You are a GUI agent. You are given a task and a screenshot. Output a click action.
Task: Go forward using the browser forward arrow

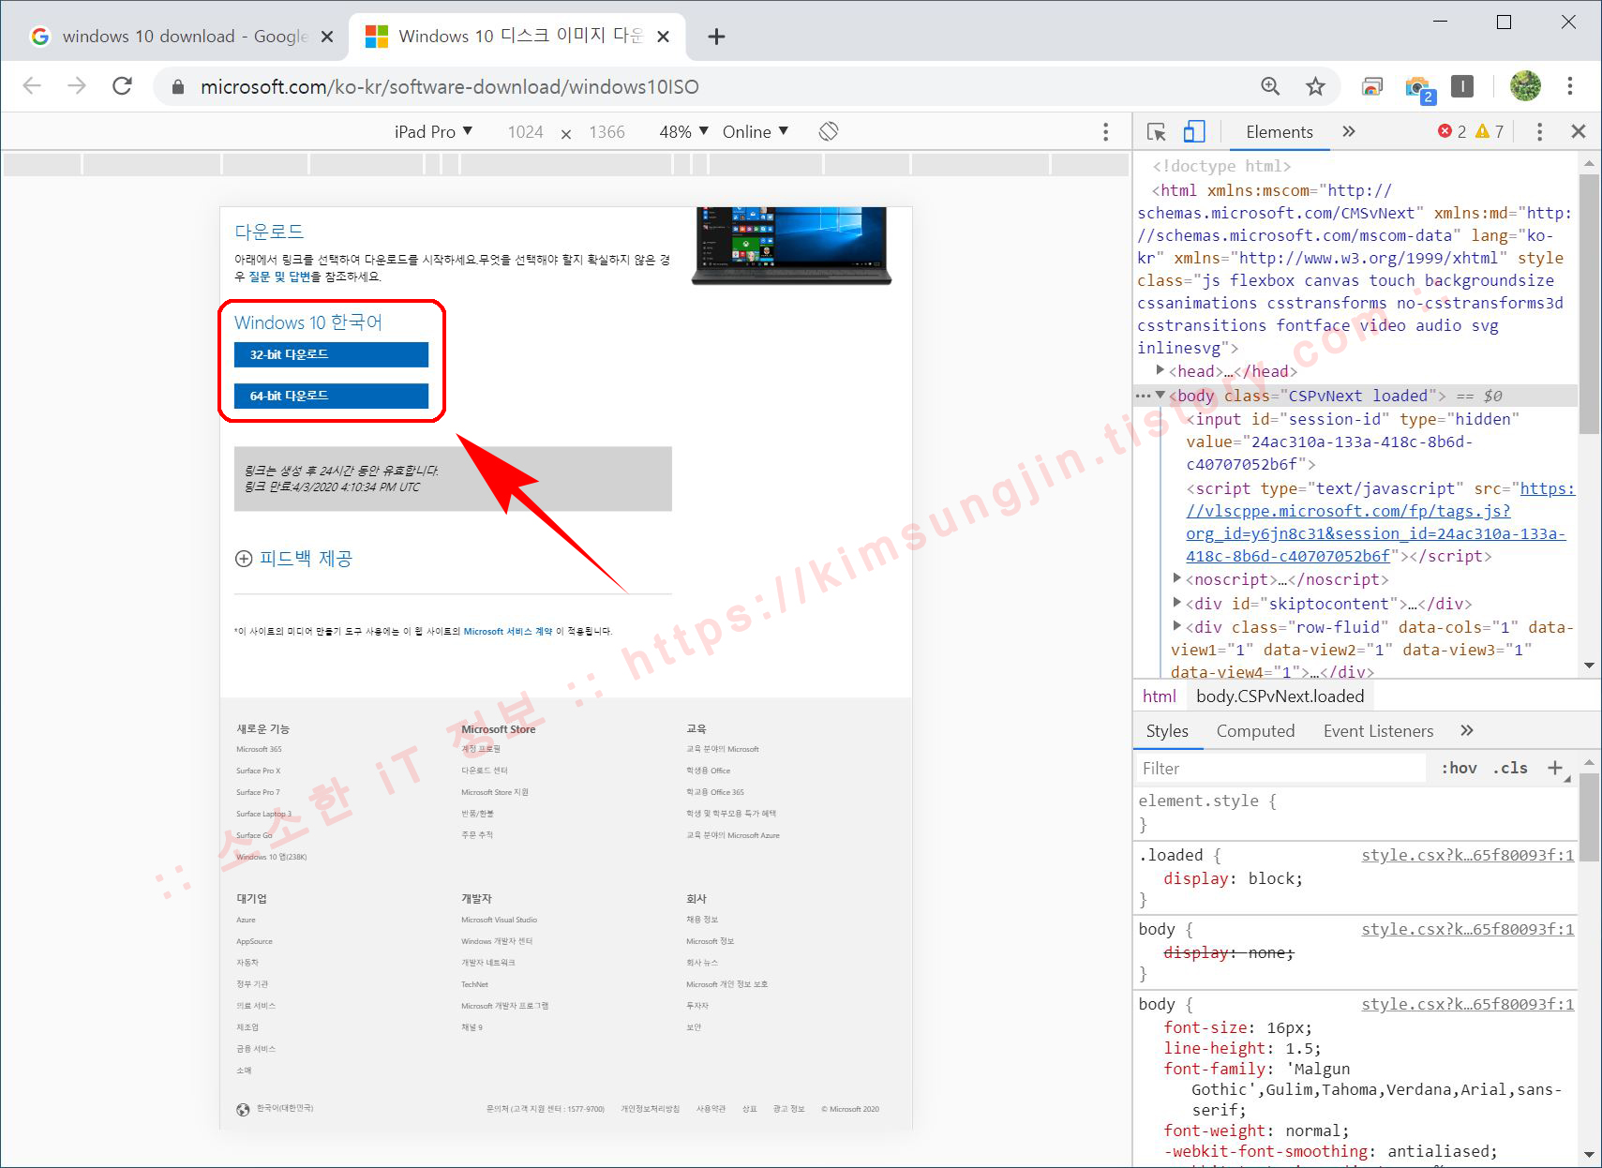[77, 86]
